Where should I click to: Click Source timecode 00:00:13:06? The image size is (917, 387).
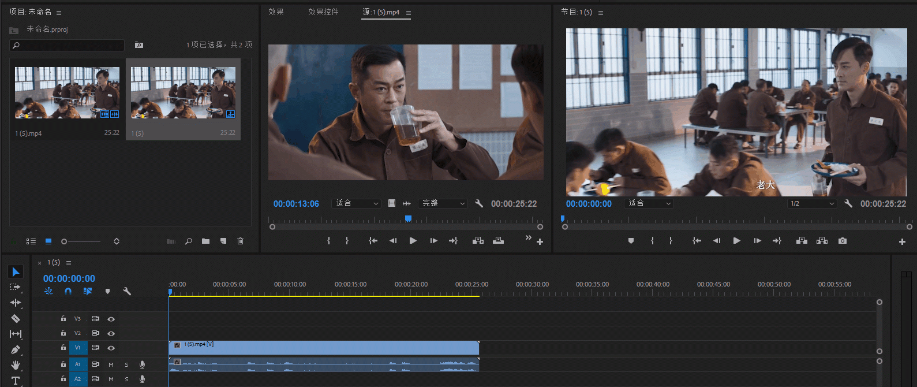pos(296,204)
